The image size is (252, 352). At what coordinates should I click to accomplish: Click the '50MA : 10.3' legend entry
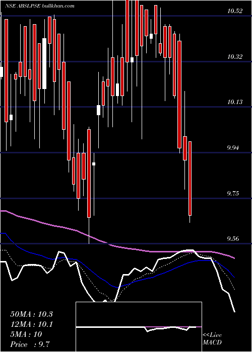click(31, 314)
